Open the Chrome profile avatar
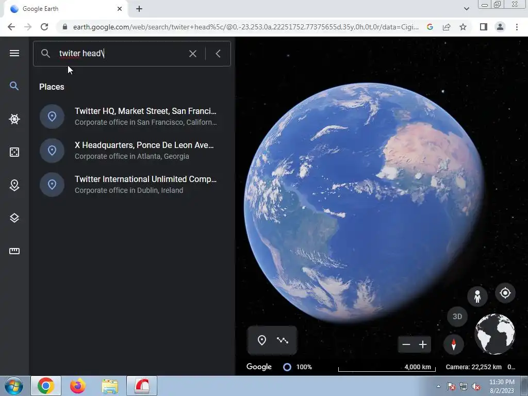528x396 pixels. [x=500, y=27]
